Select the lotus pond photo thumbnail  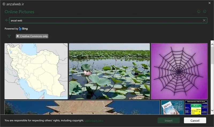click(x=109, y=71)
